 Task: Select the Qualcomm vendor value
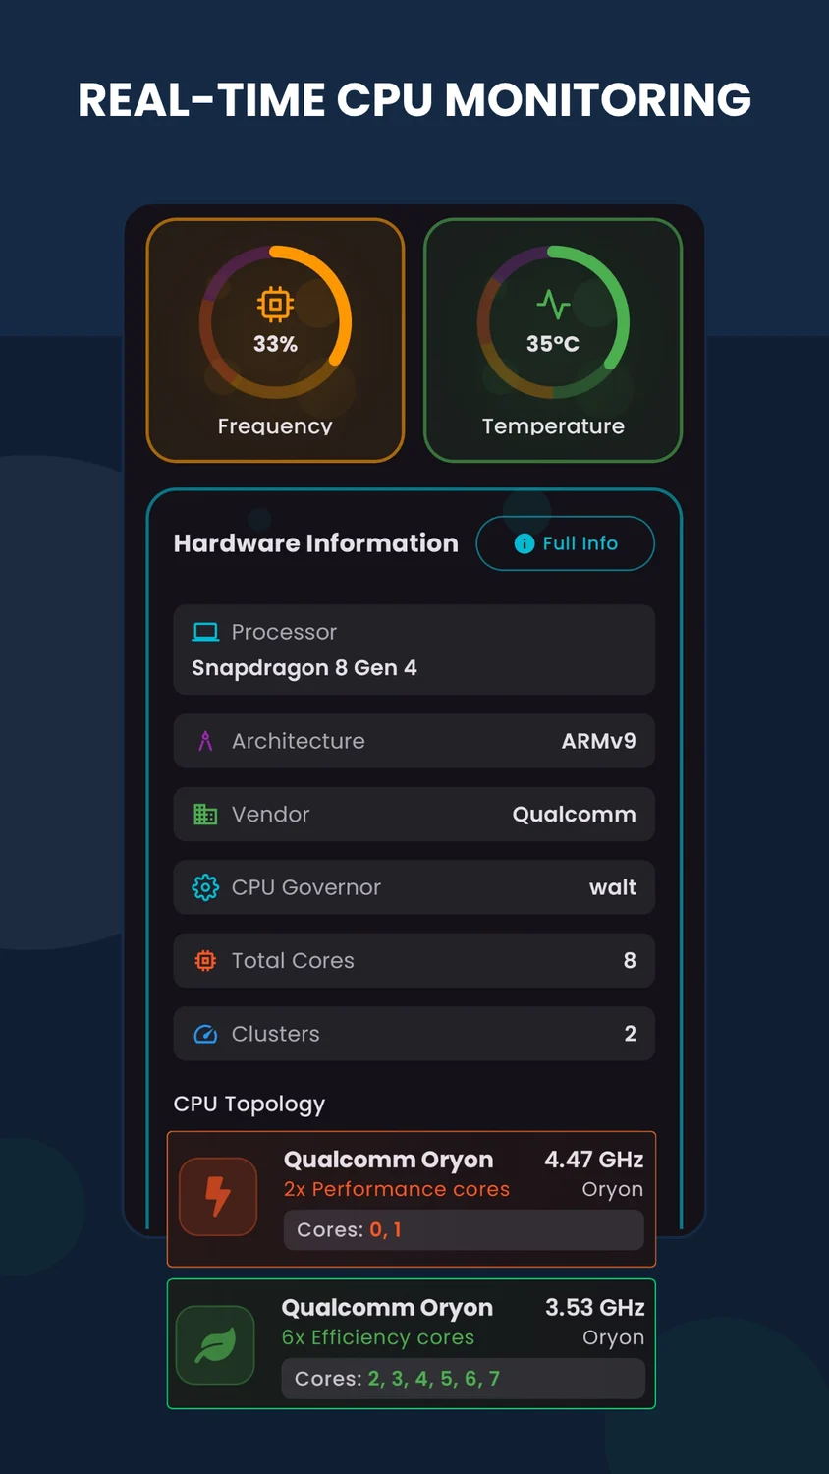coord(574,814)
